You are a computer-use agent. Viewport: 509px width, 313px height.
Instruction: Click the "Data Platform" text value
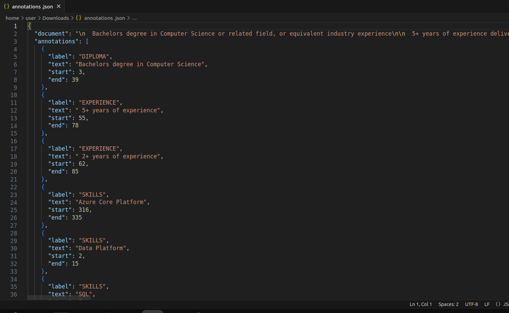101,248
